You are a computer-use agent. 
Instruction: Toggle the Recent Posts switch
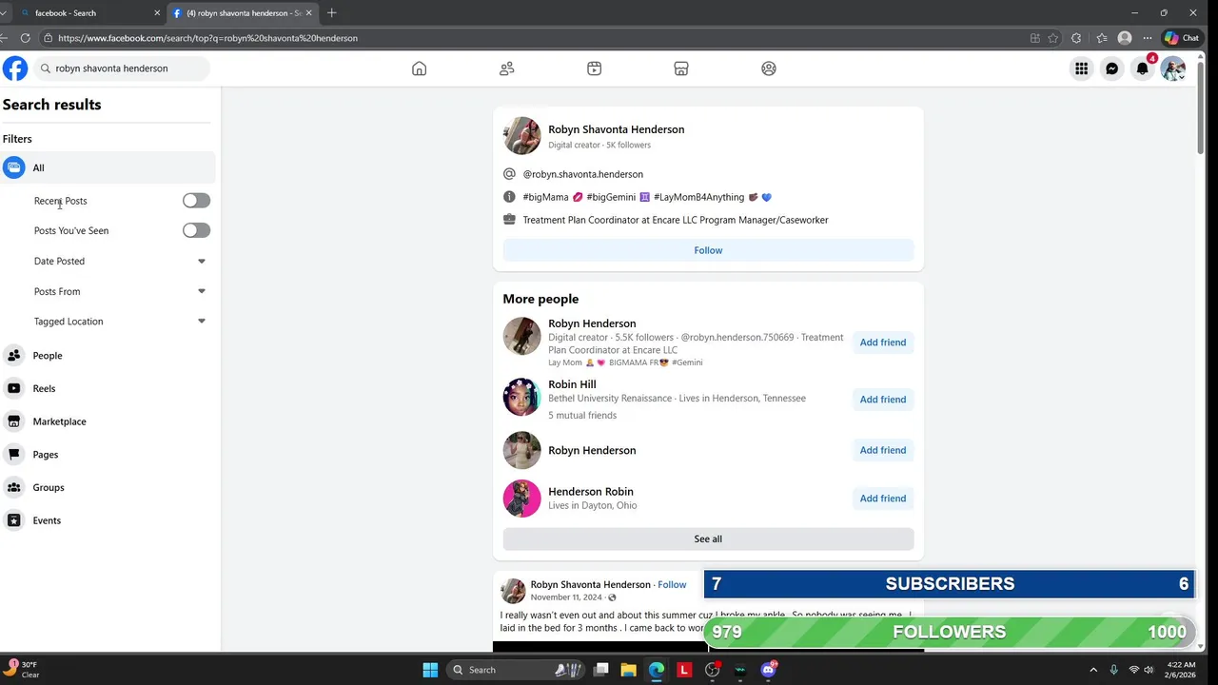click(x=196, y=201)
